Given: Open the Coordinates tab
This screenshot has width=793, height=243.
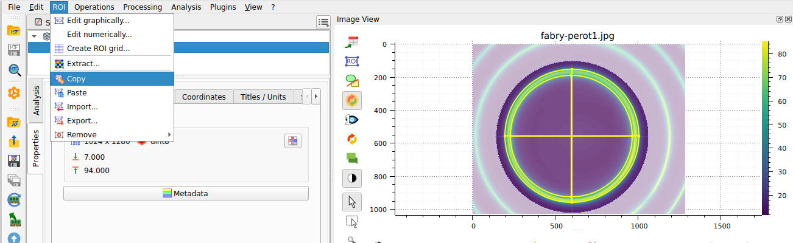Looking at the screenshot, I should [203, 97].
